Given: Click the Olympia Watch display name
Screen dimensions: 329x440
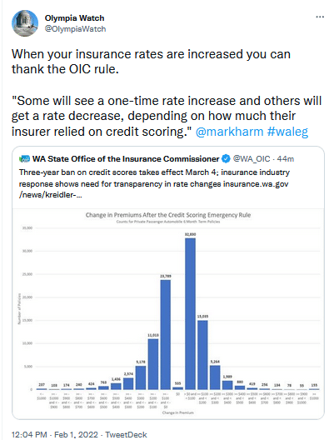Looking at the screenshot, I should (74, 18).
